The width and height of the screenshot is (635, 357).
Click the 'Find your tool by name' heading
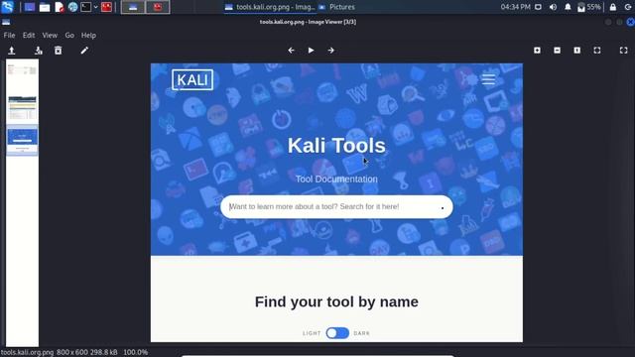click(x=336, y=301)
